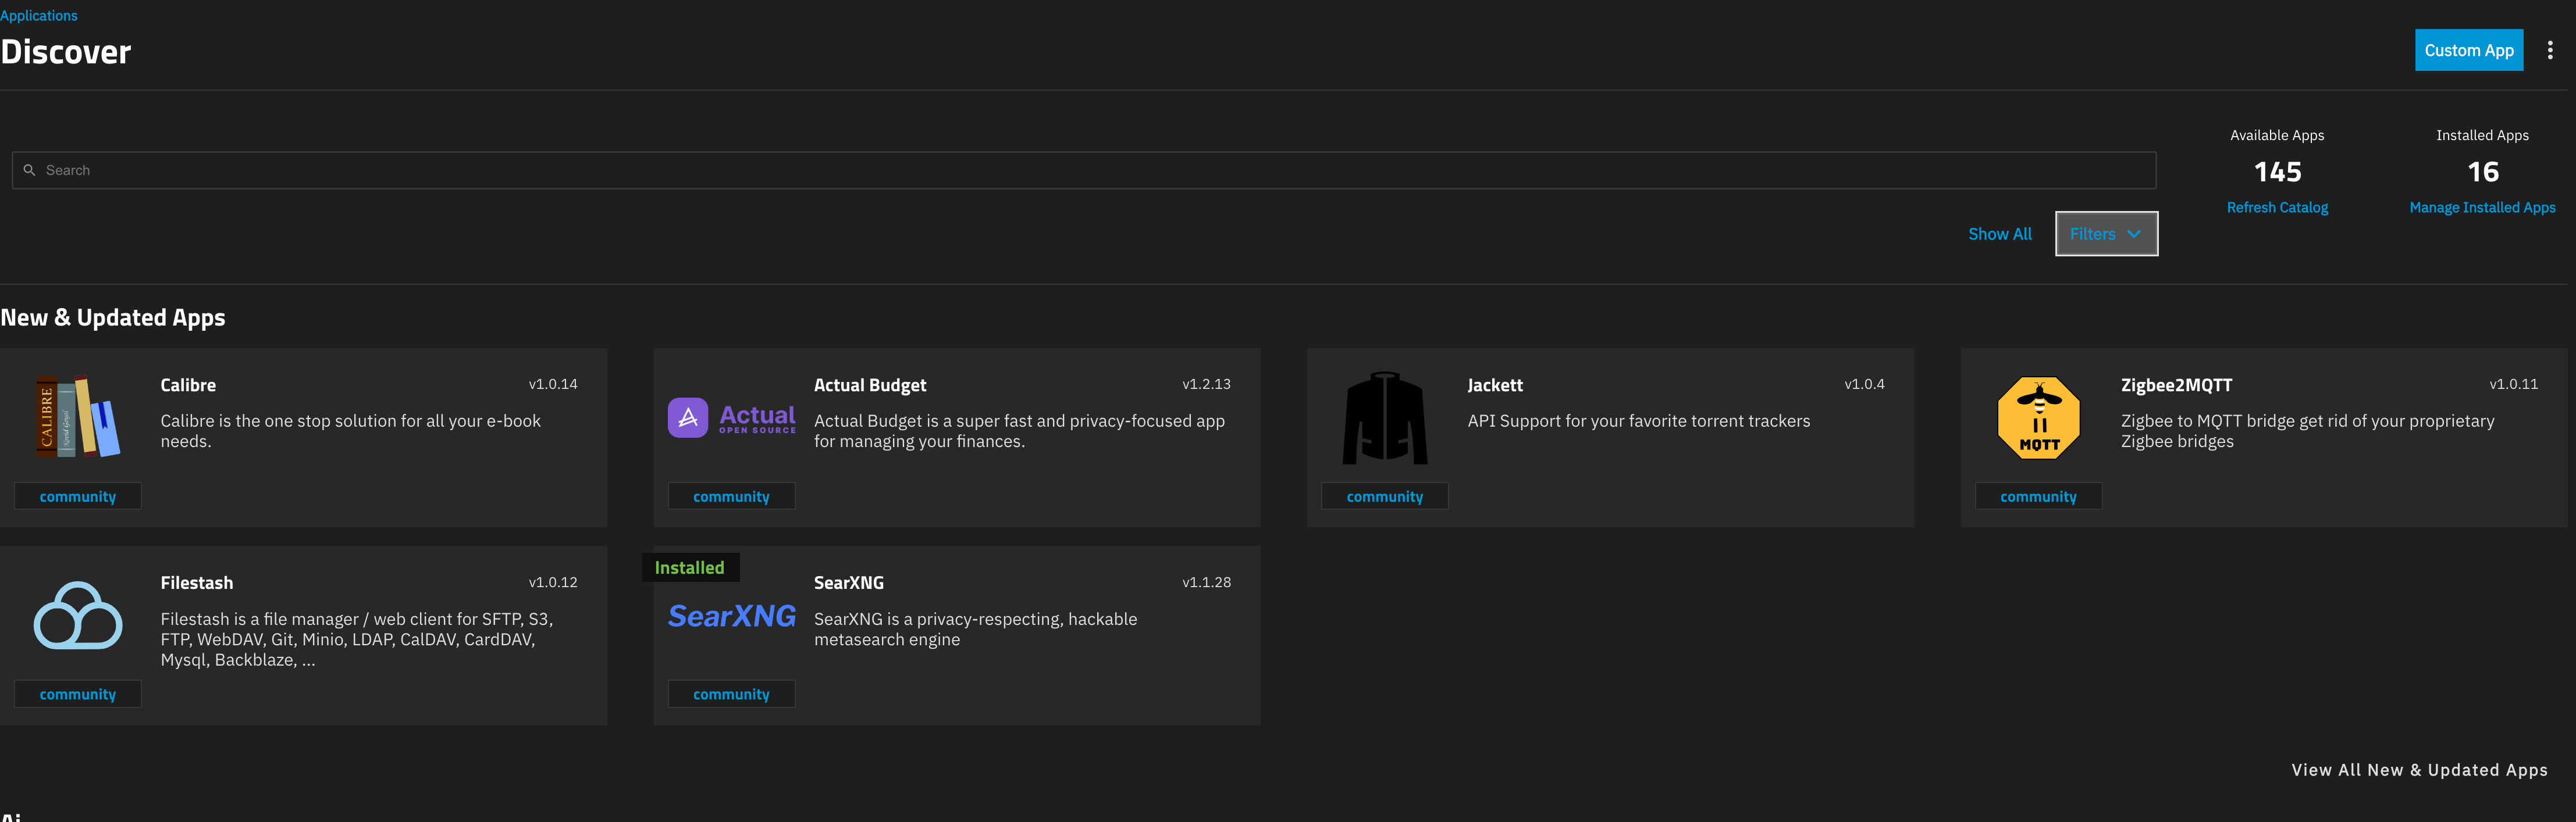Open Manage Installed Apps link
This screenshot has width=2576, height=822.
point(2482,208)
